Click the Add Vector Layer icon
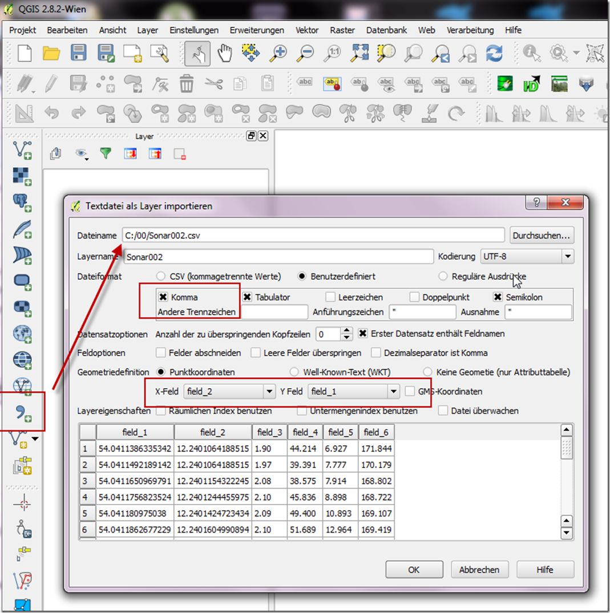Viewport: 610px width, 613px height. coord(22,150)
